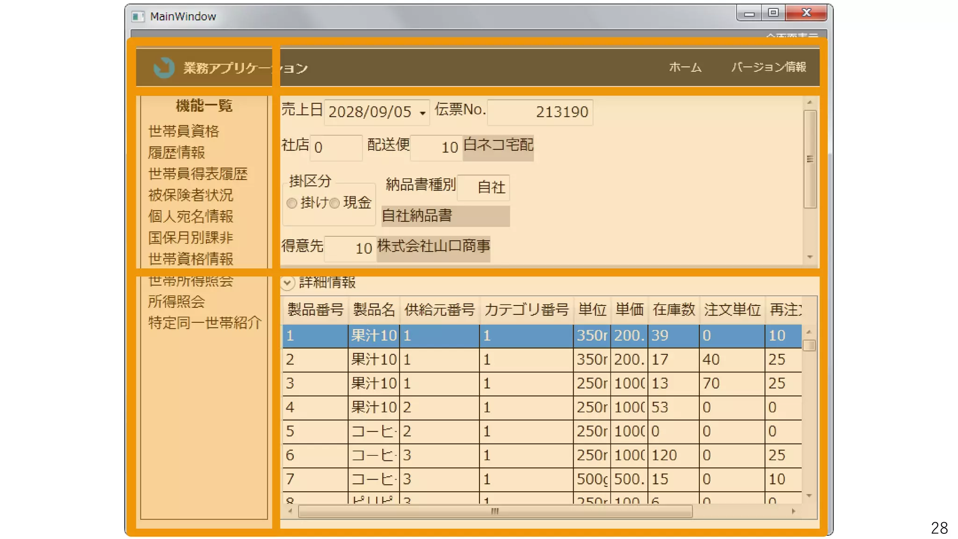
Task: Open 被保険者状況 in the function list
Action: 190,195
